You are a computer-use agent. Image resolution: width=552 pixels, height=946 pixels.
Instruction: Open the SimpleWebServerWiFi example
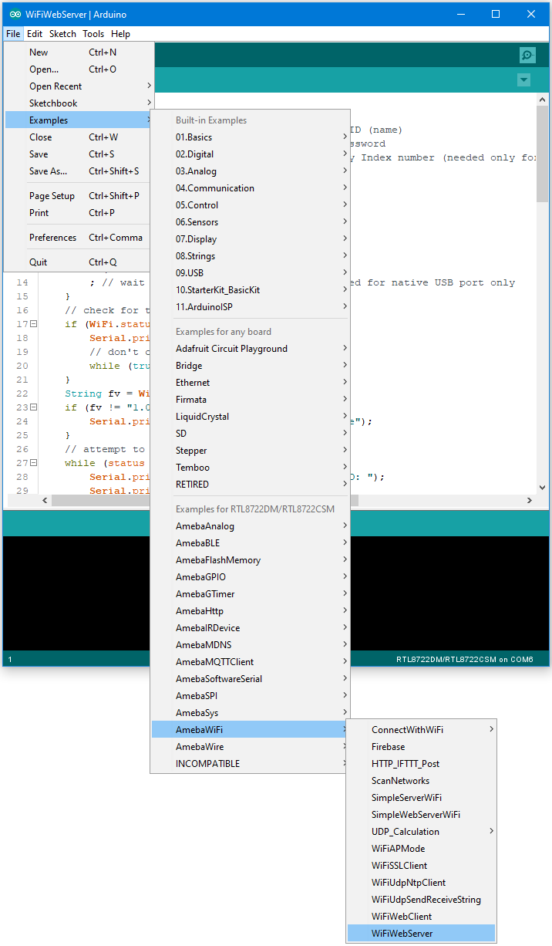[421, 815]
